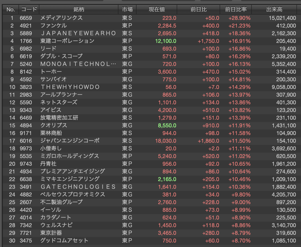Click the 丹青社 stock name
301x247 pixels.
[x=48, y=164]
